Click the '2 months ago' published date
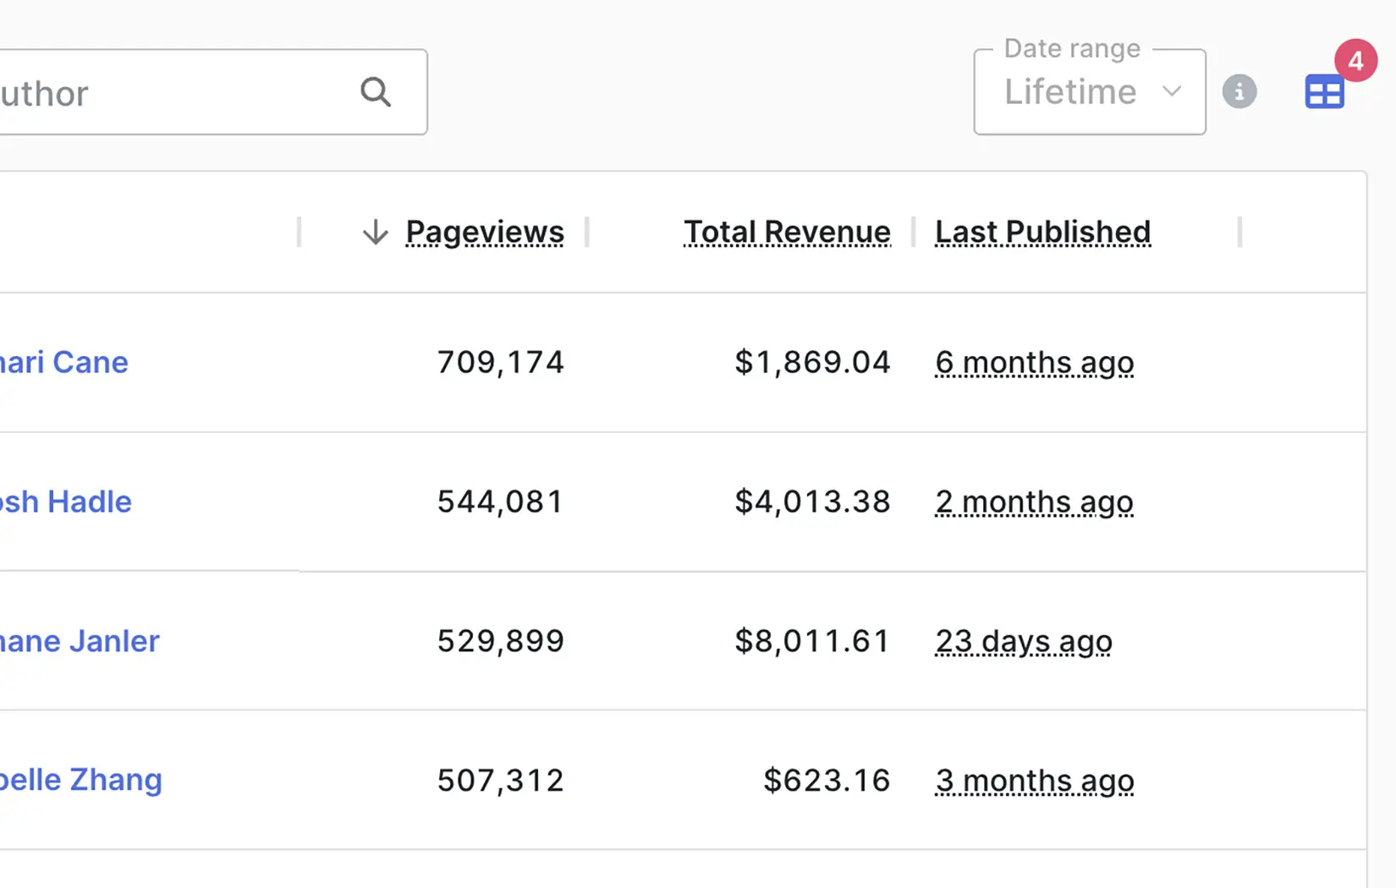 (x=1034, y=502)
